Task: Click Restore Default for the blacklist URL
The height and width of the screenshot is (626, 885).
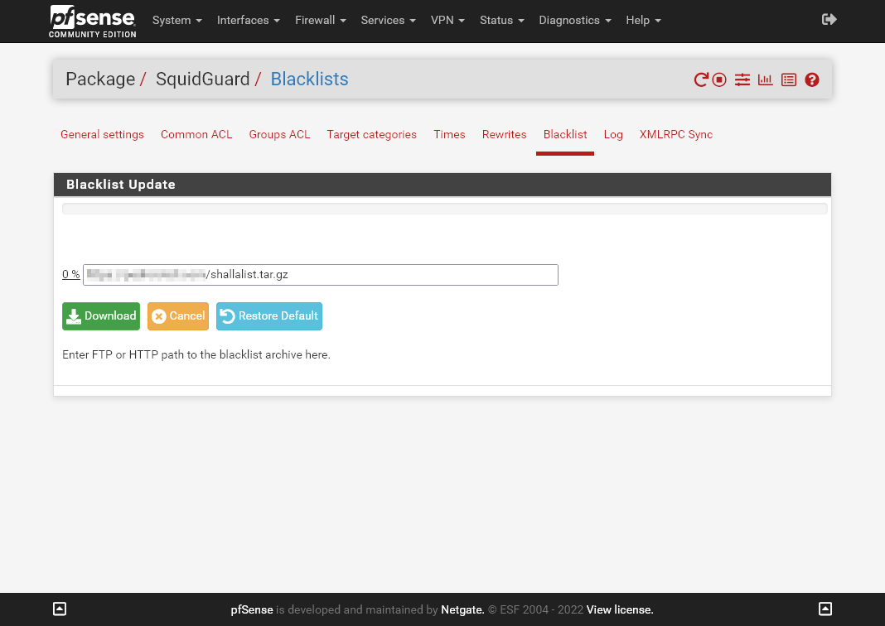Action: point(268,315)
